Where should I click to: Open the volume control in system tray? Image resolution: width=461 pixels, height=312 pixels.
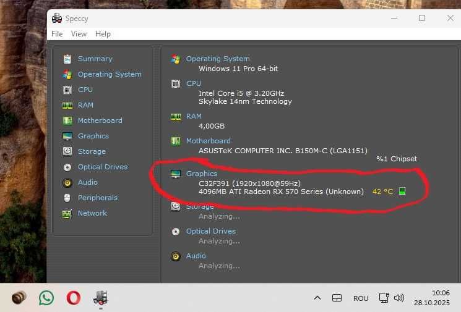pyautogui.click(x=399, y=298)
